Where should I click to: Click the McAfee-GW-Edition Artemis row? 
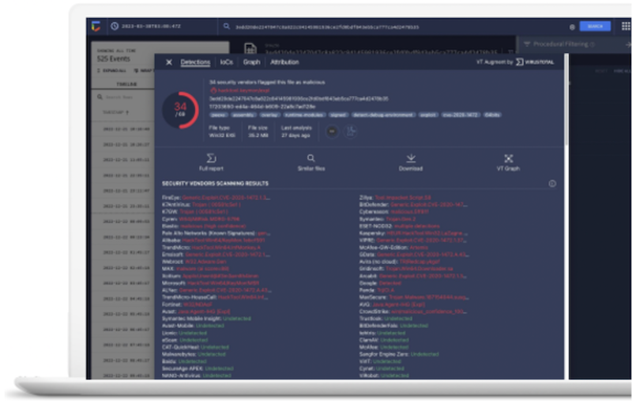[x=393, y=247]
